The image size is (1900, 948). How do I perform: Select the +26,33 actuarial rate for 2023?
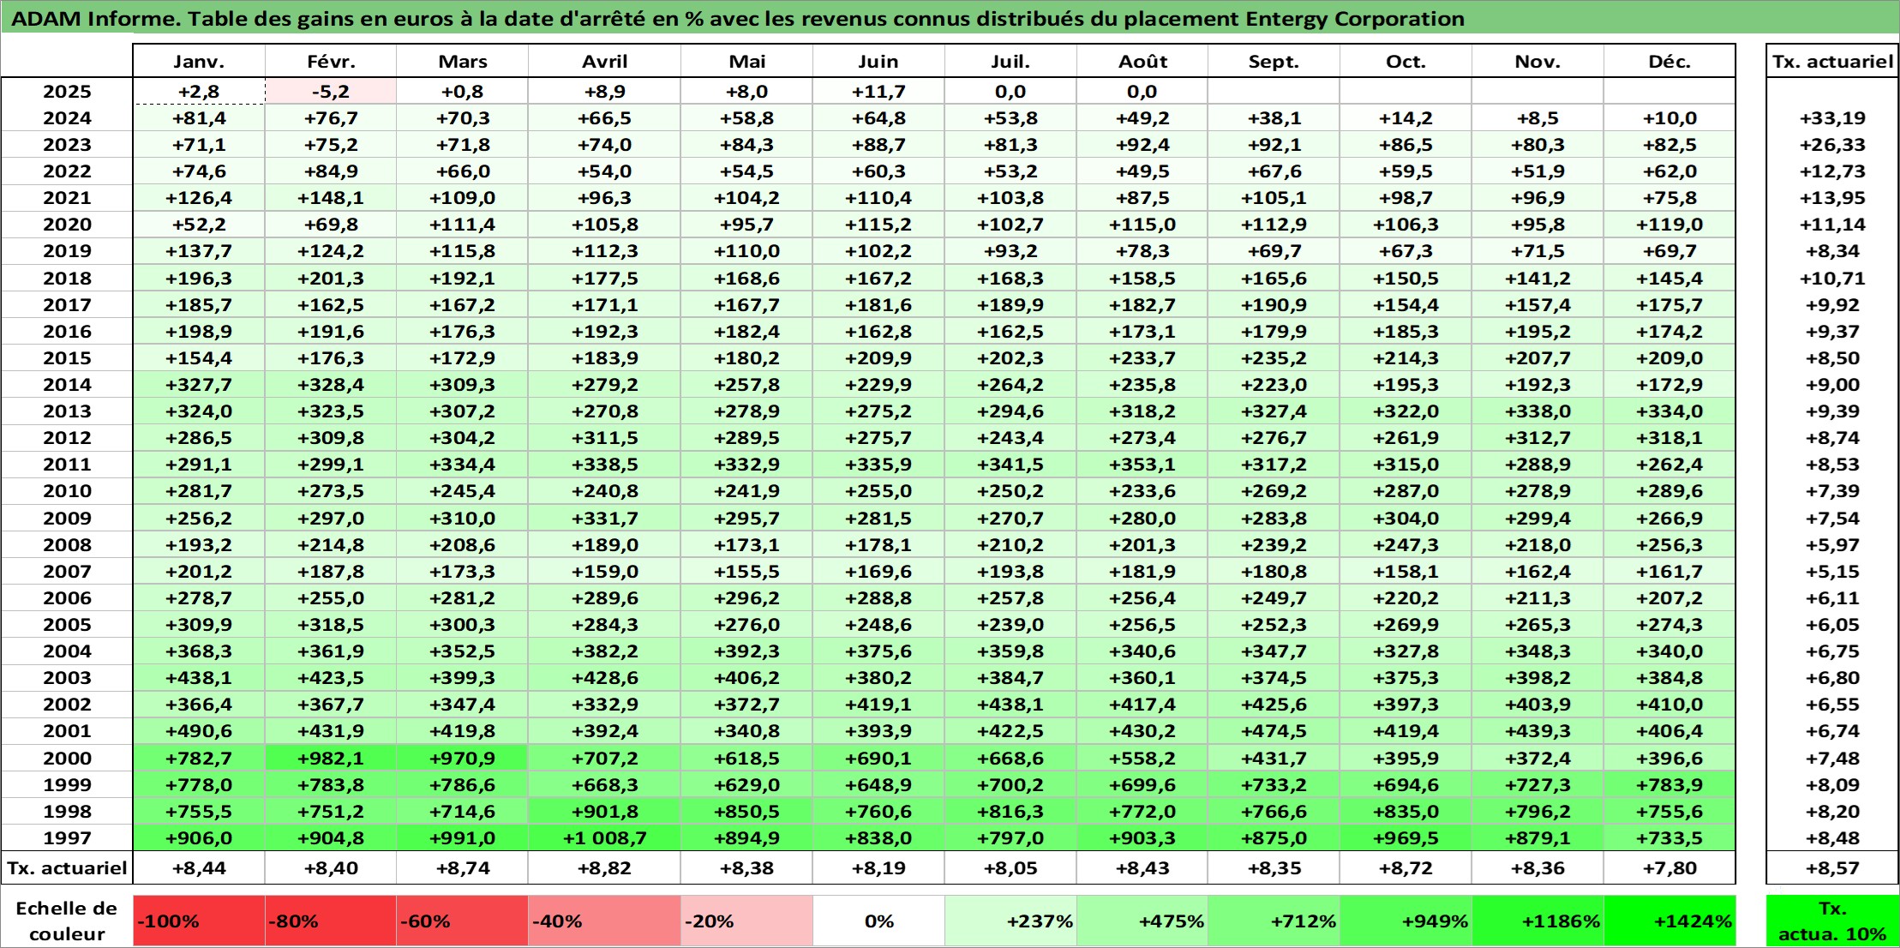(x=1832, y=145)
